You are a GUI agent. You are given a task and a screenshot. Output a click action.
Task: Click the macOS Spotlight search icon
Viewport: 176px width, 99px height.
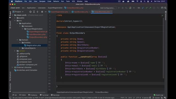click(145, 1)
